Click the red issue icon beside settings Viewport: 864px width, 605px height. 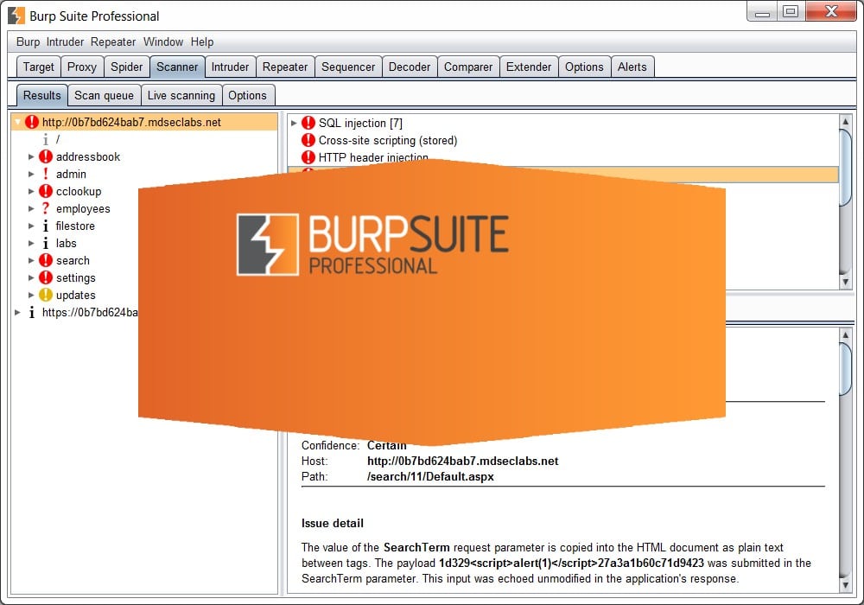[46, 277]
